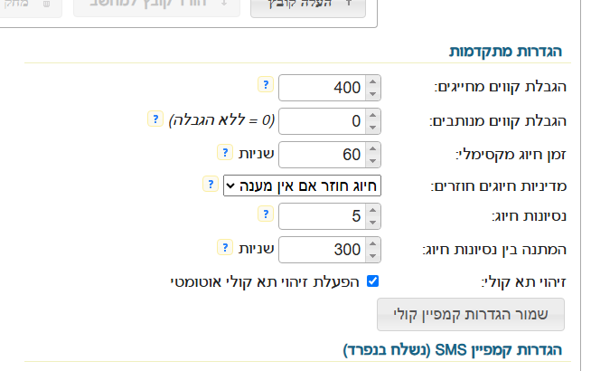The height and width of the screenshot is (371, 591).
Task: Increase max dial time spinner
Action: click(x=374, y=147)
